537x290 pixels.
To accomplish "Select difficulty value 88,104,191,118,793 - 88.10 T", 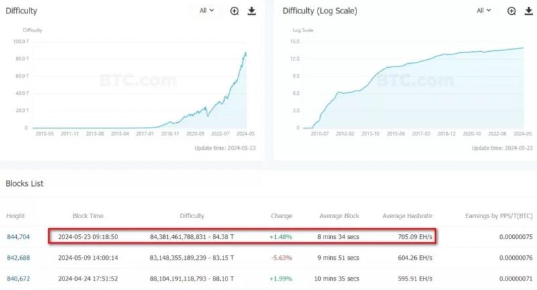I will [192, 279].
